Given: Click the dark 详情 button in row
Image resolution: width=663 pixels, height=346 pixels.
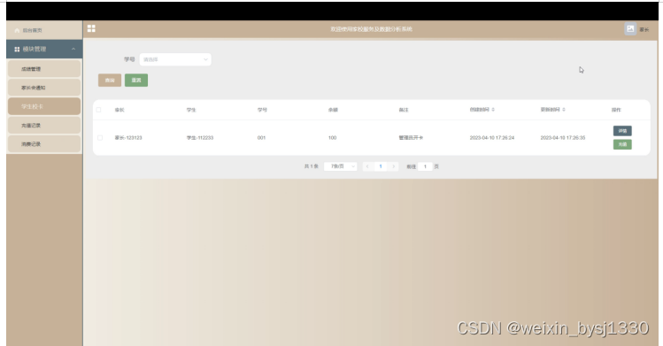Looking at the screenshot, I should 622,131.
